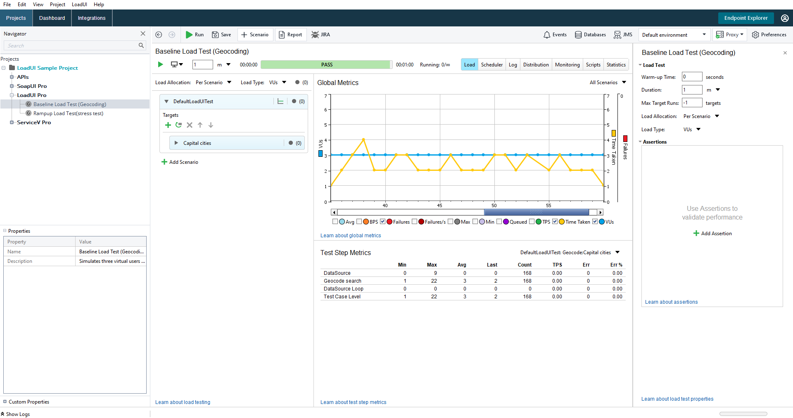Viewport: 793px width, 418px height.
Task: Uncheck the Failures metric checkbox
Action: click(x=382, y=222)
